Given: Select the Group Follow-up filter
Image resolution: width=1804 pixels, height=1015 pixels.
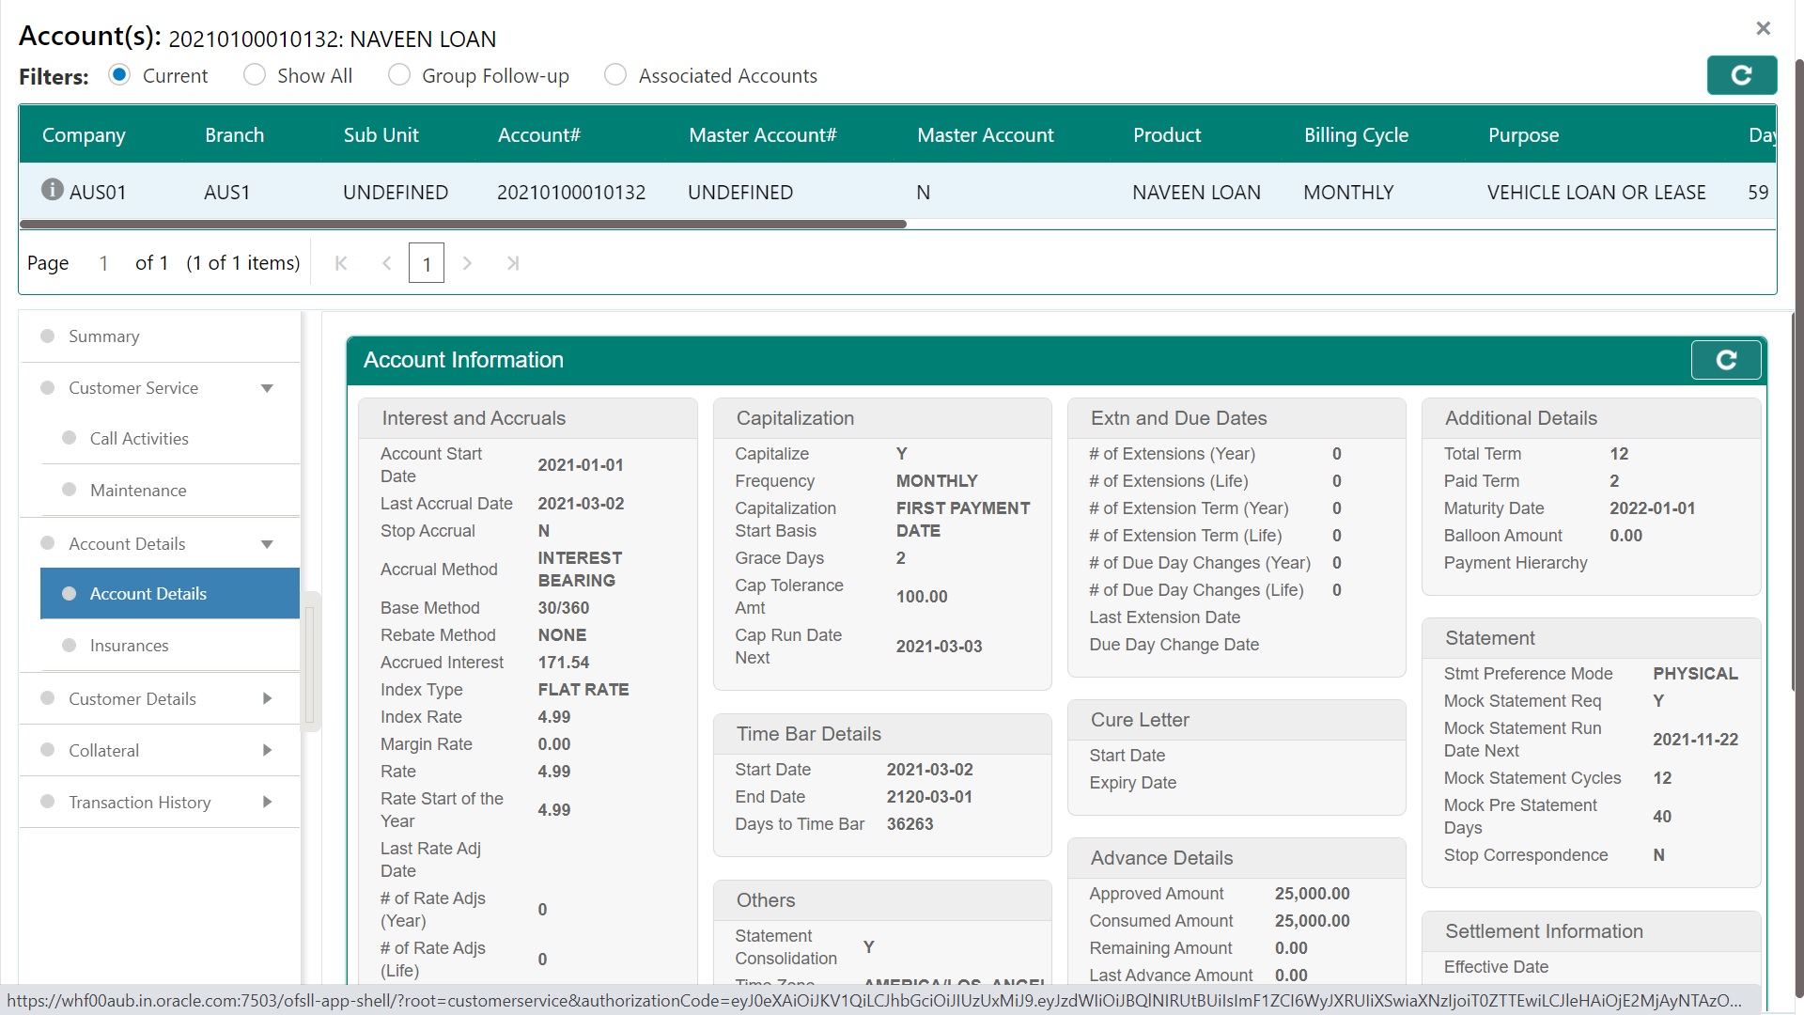Looking at the screenshot, I should tap(399, 75).
